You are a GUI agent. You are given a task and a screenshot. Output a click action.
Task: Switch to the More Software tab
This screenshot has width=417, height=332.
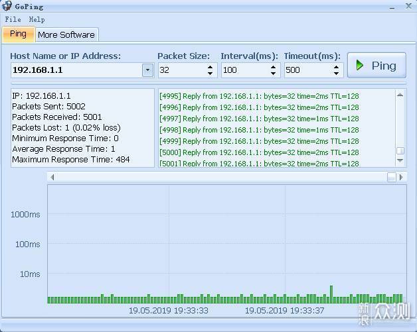66,34
